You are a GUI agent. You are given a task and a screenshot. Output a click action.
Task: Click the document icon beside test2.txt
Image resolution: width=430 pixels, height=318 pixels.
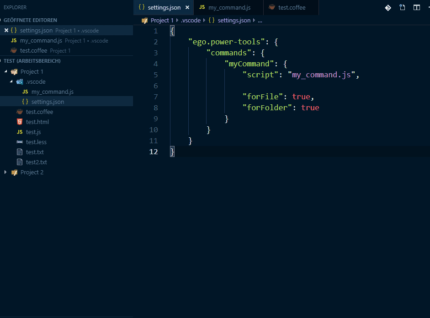tap(20, 162)
